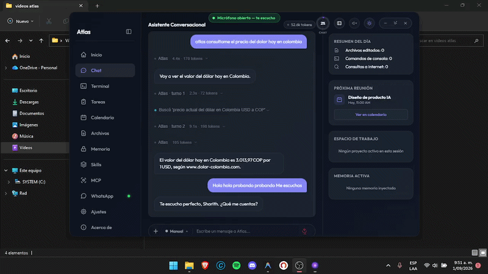Image resolution: width=488 pixels, height=274 pixels.
Task: Switch Explorer to details view icon
Action: pyautogui.click(x=475, y=253)
